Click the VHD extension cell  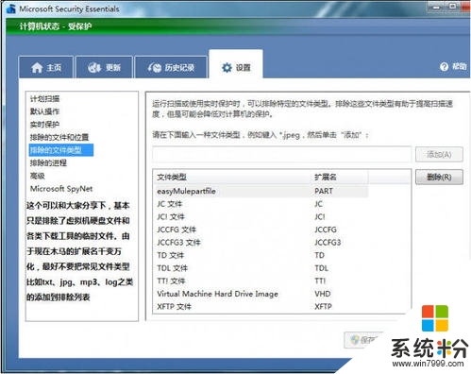[323, 294]
